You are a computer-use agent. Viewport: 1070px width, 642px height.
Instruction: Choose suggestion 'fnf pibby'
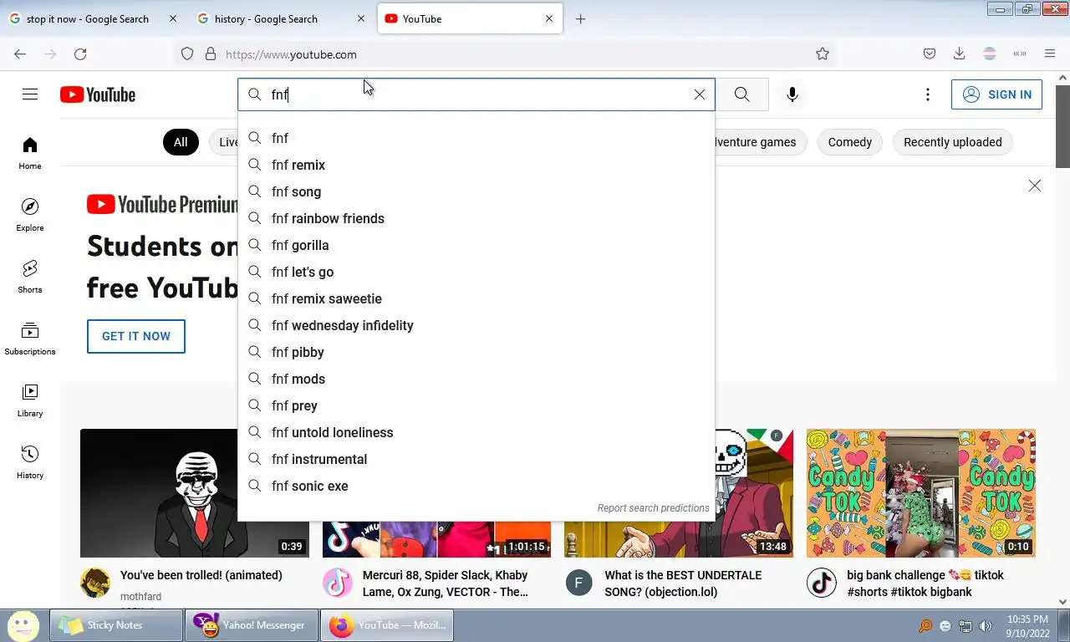(x=476, y=352)
